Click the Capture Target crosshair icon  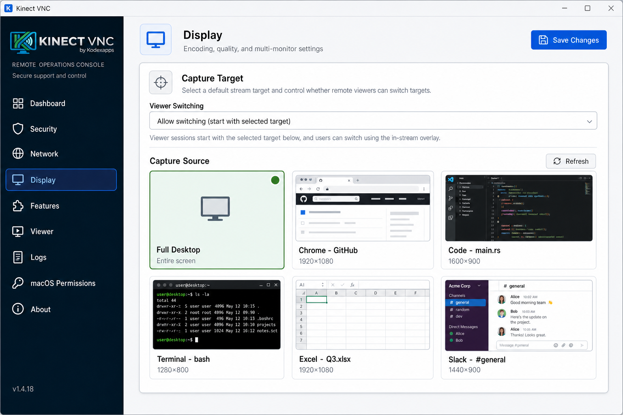161,83
